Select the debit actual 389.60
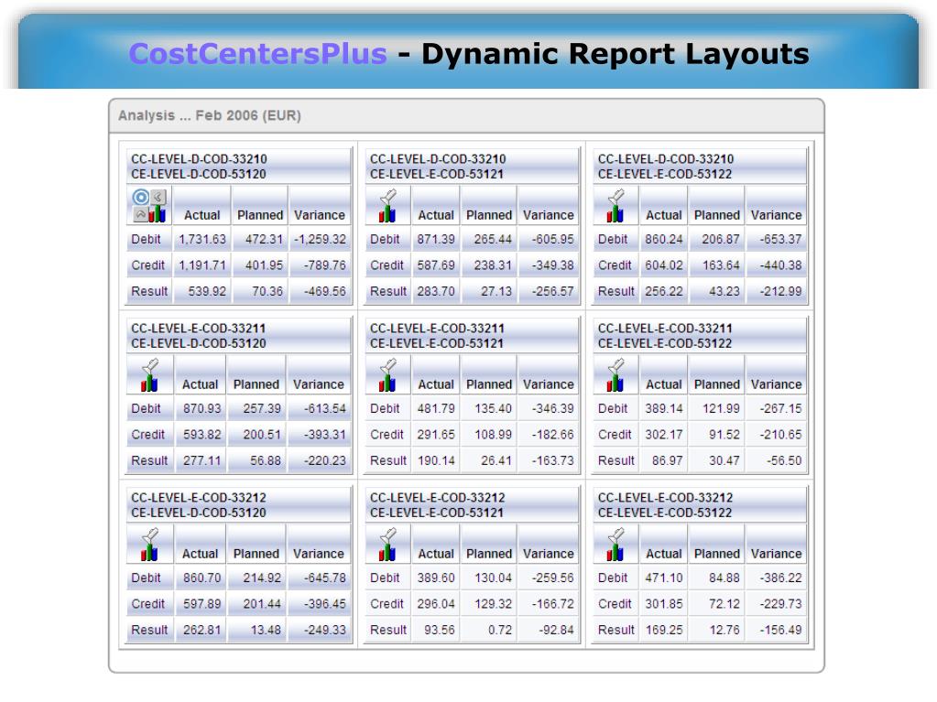 coord(436,578)
